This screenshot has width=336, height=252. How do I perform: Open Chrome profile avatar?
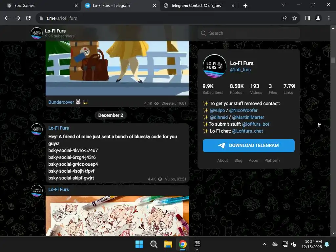point(318,18)
